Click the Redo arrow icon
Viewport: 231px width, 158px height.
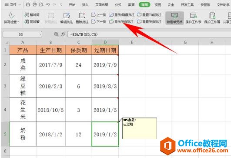click(x=54, y=4)
